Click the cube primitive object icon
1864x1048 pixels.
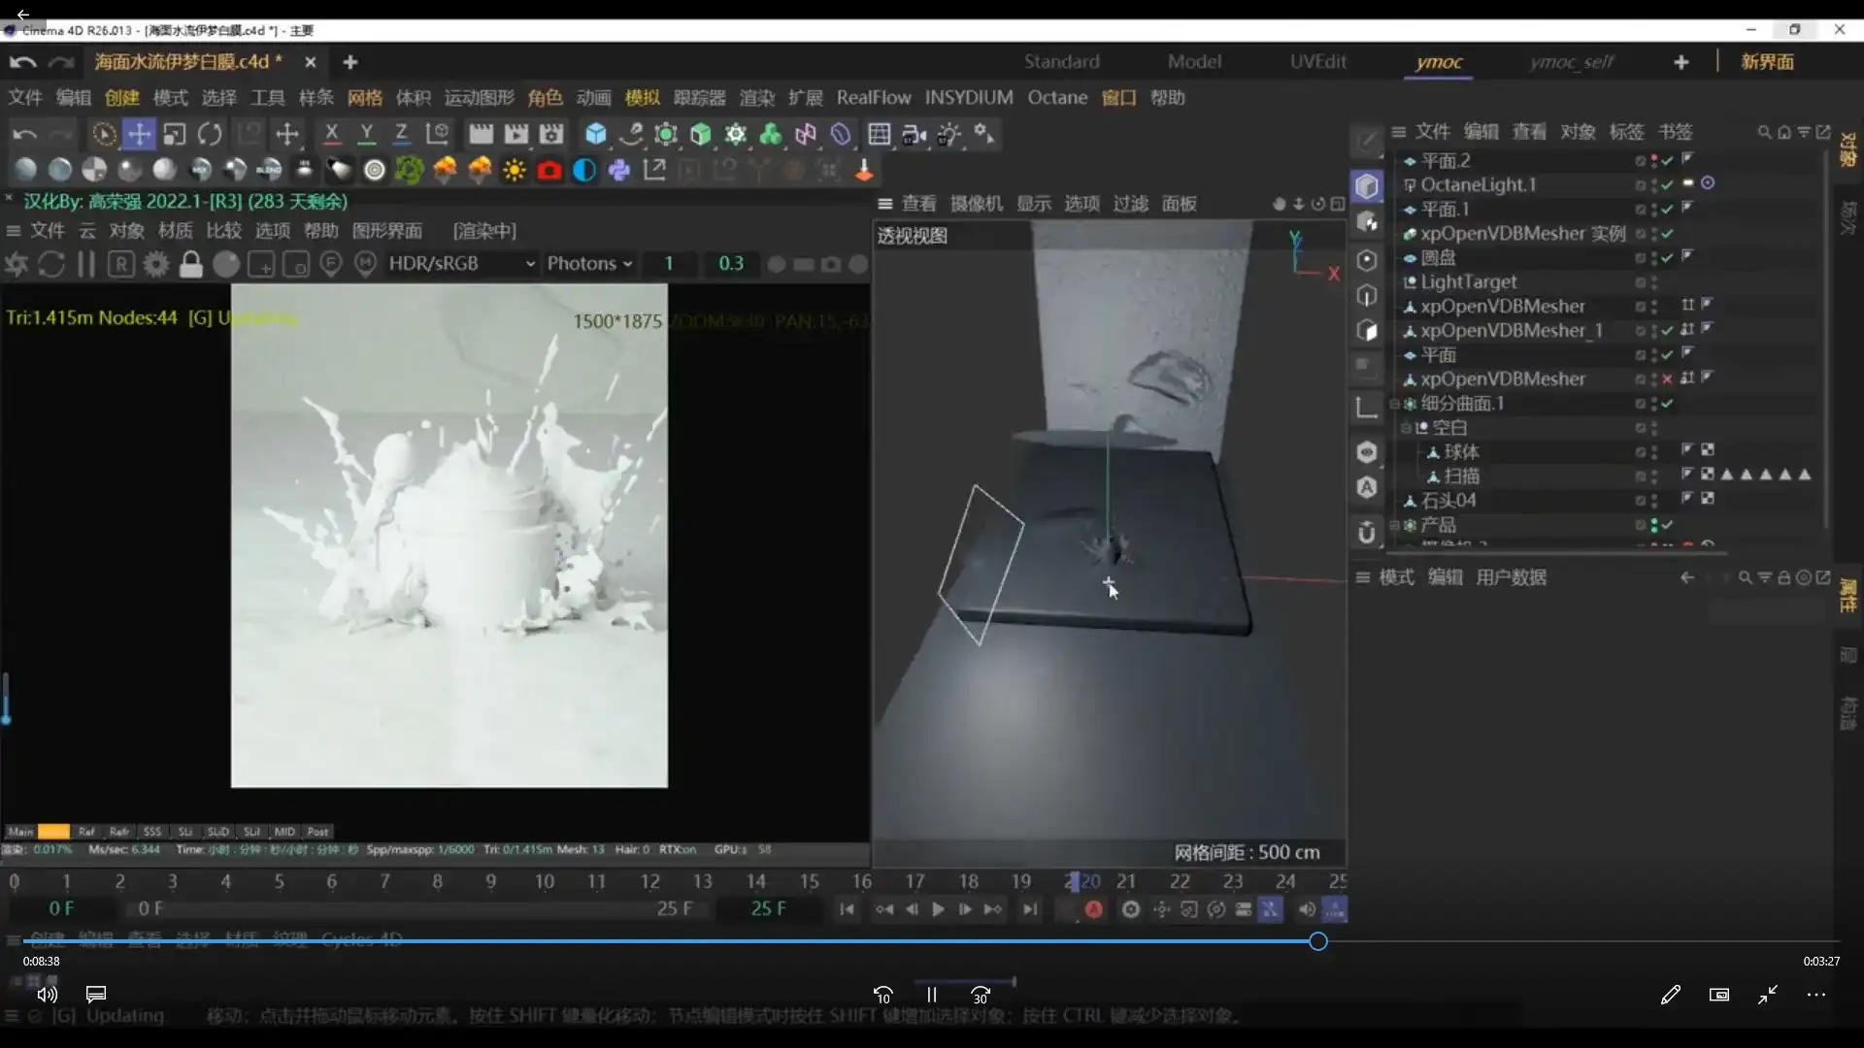point(595,134)
